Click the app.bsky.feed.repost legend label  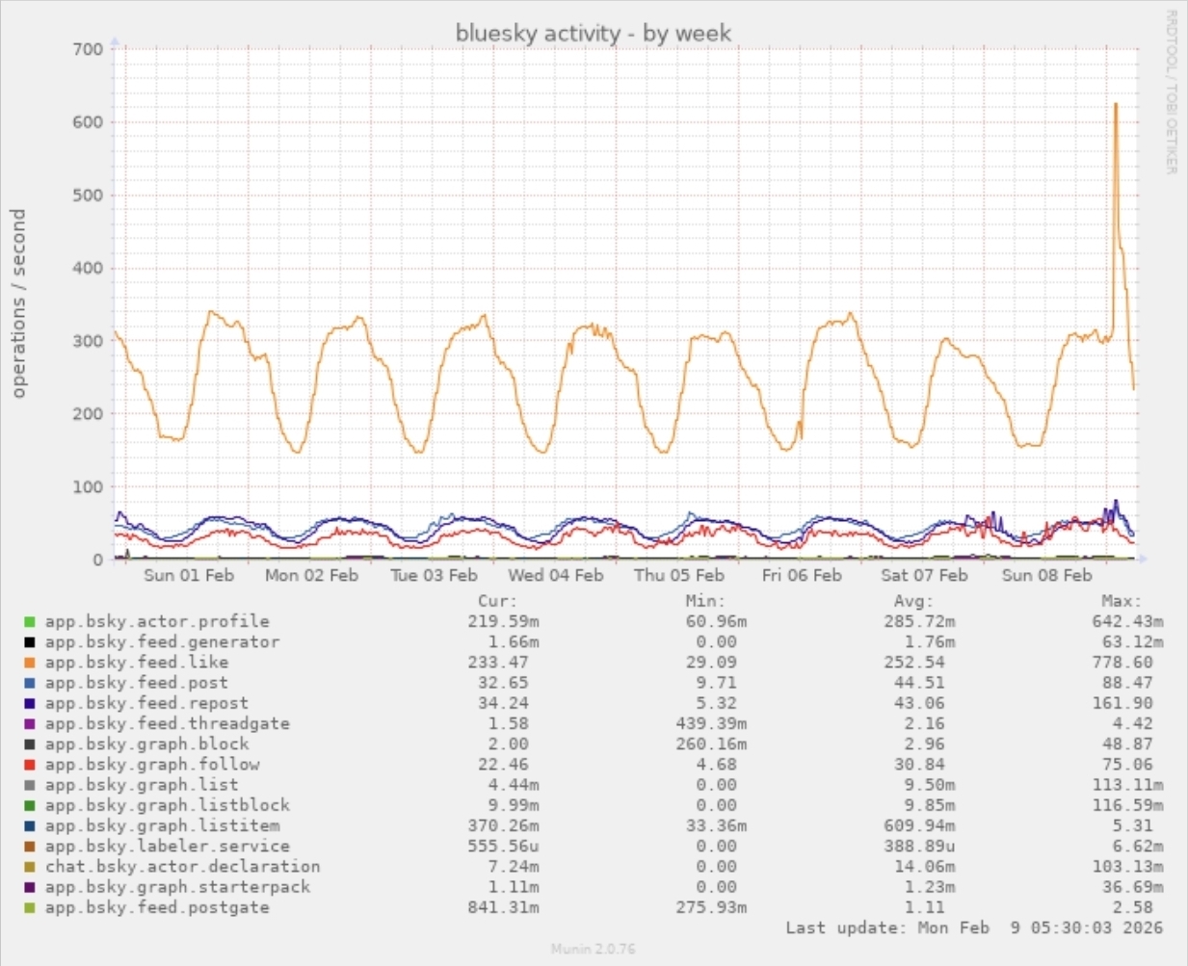click(x=146, y=703)
